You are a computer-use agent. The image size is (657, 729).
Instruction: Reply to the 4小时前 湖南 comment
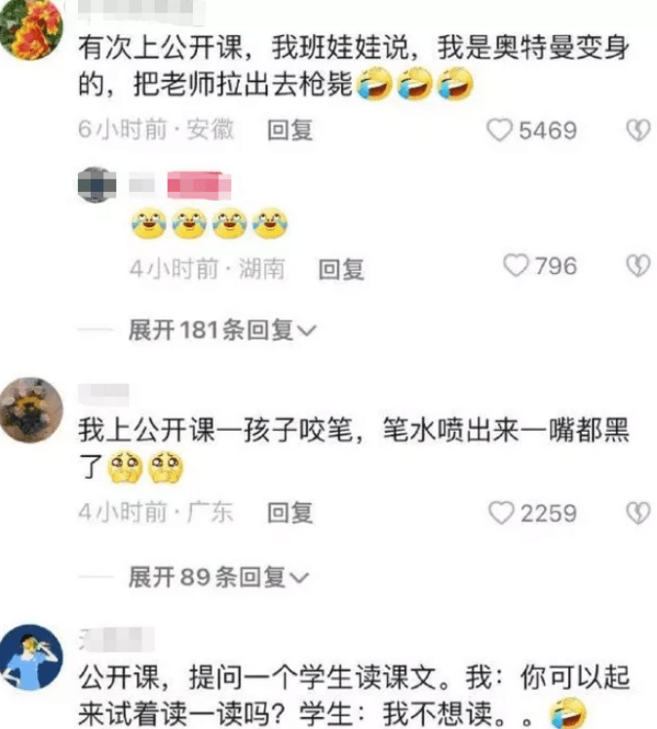[x=341, y=269]
